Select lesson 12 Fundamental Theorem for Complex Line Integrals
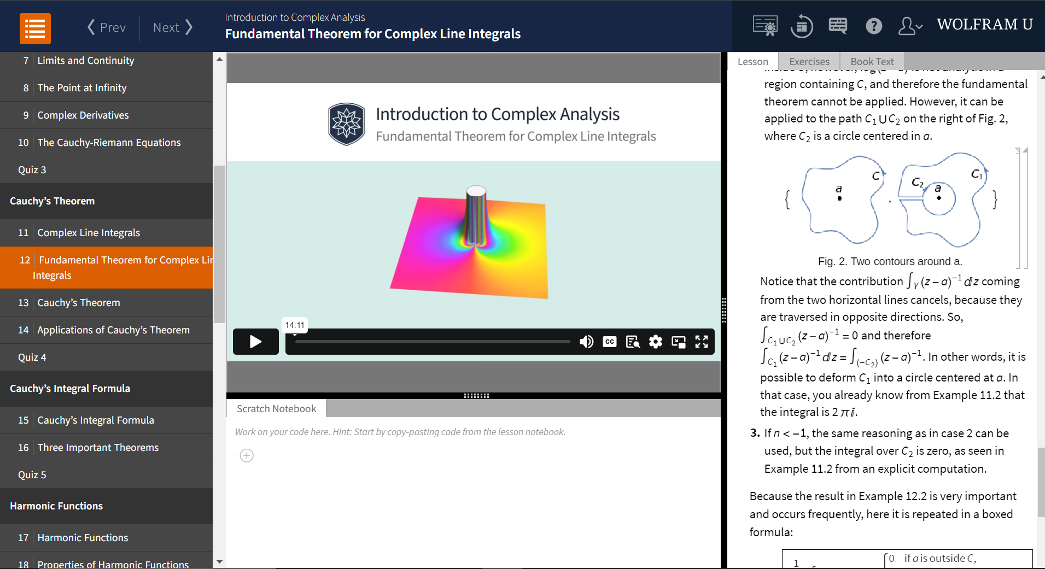The image size is (1045, 569). pyautogui.click(x=106, y=268)
